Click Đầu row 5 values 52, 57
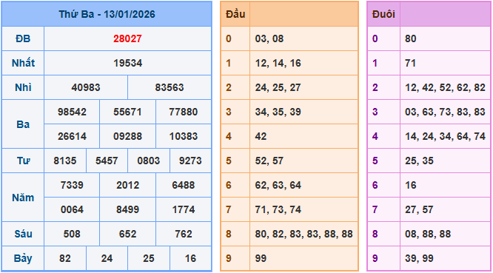 pos(269,161)
